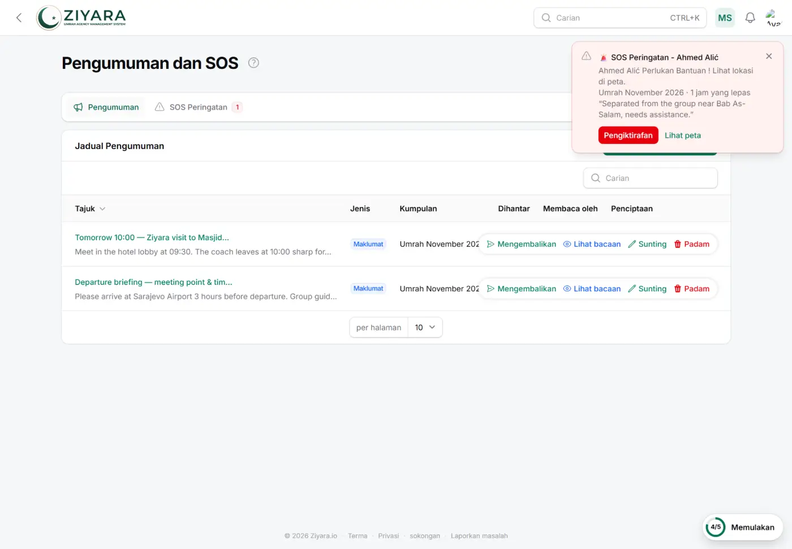Screen dimensions: 792x549
Task: Click the Kumpulan column header
Action: 418,208
